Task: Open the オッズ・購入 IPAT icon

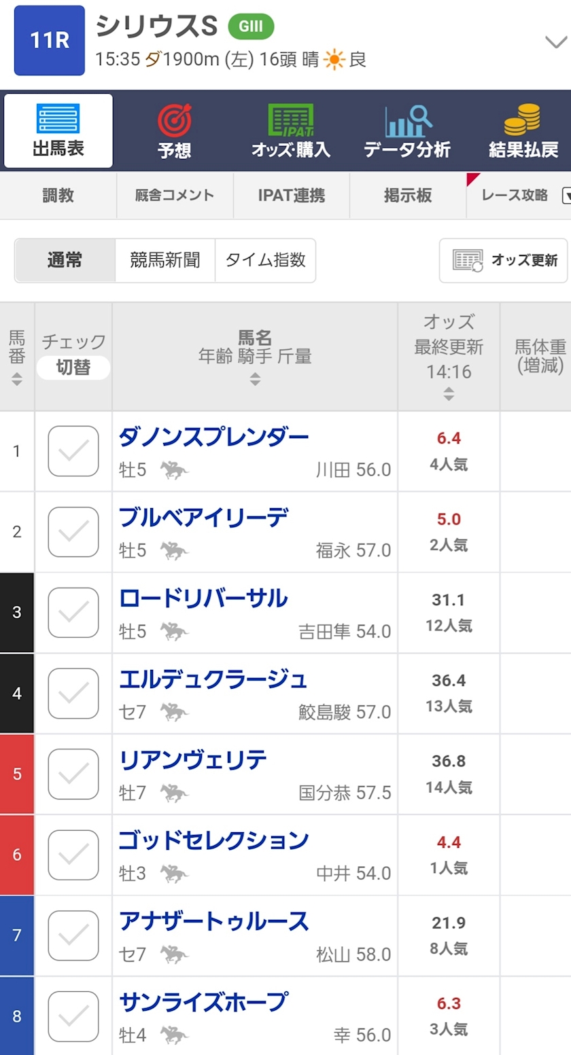Action: pyautogui.click(x=291, y=121)
